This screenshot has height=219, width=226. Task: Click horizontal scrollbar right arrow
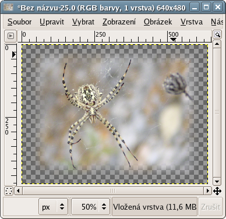(208, 191)
